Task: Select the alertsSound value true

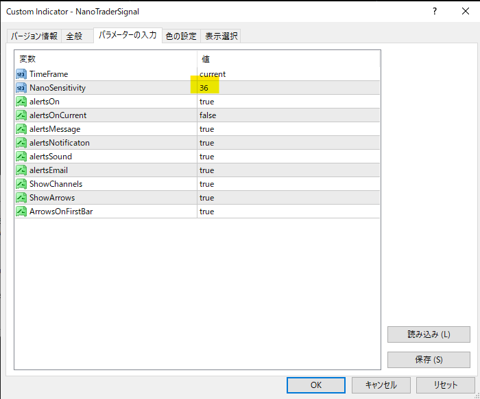Action: (206, 157)
